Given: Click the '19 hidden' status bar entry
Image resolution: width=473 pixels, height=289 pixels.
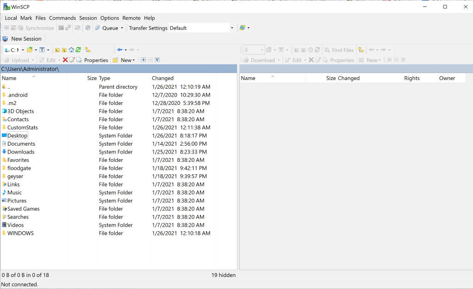Looking at the screenshot, I should point(224,275).
